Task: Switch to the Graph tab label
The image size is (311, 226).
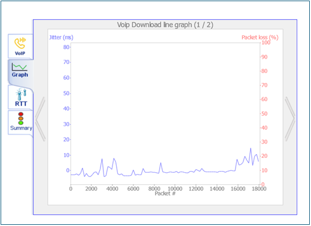Action: click(x=20, y=75)
